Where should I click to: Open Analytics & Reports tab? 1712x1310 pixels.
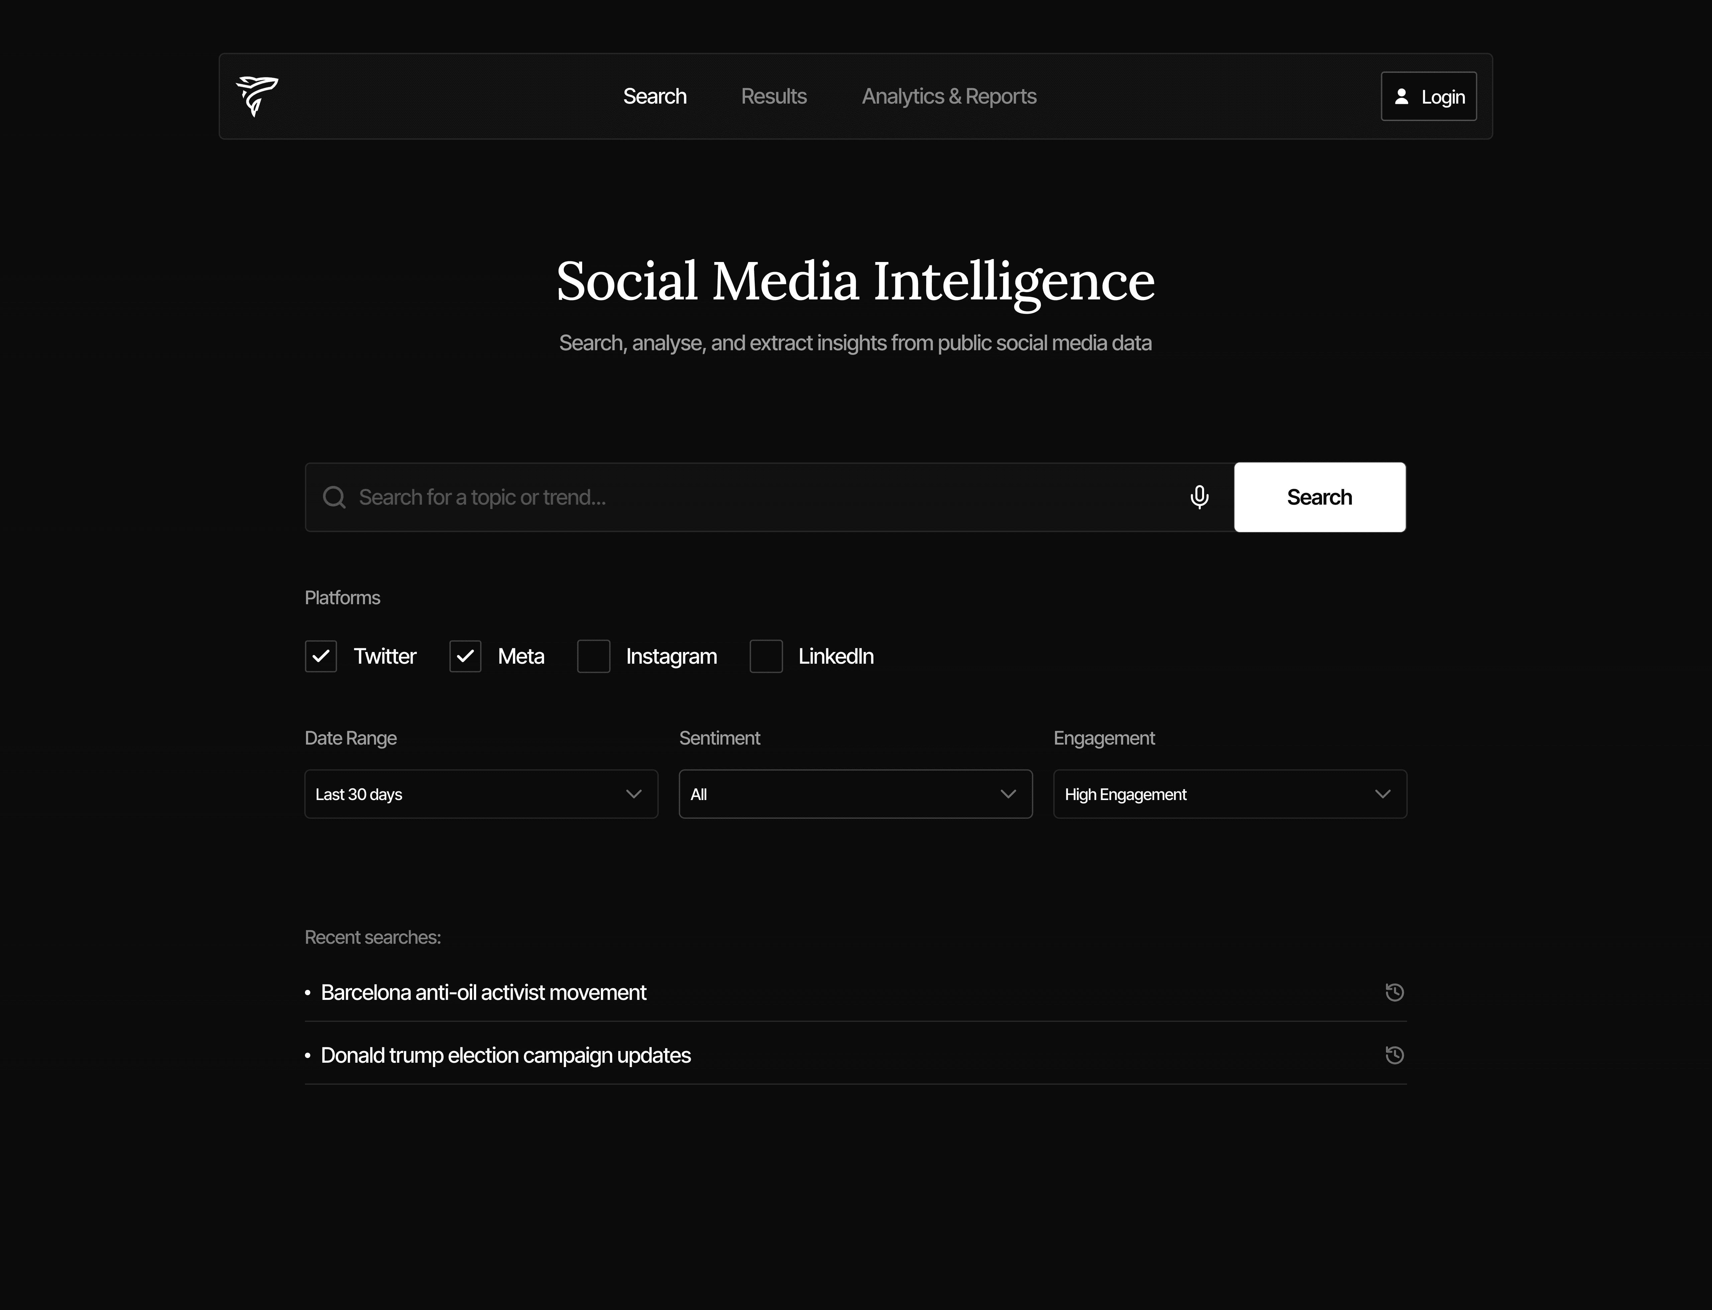pyautogui.click(x=949, y=97)
